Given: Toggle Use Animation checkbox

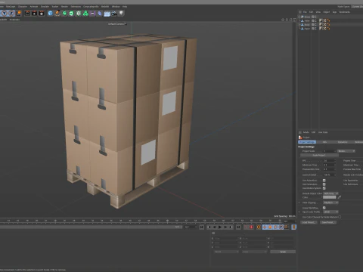Looking at the screenshot, I should tap(324, 181).
